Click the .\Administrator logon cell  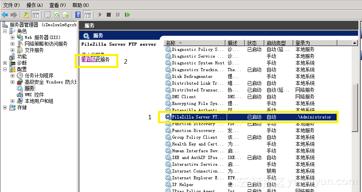[313, 117]
